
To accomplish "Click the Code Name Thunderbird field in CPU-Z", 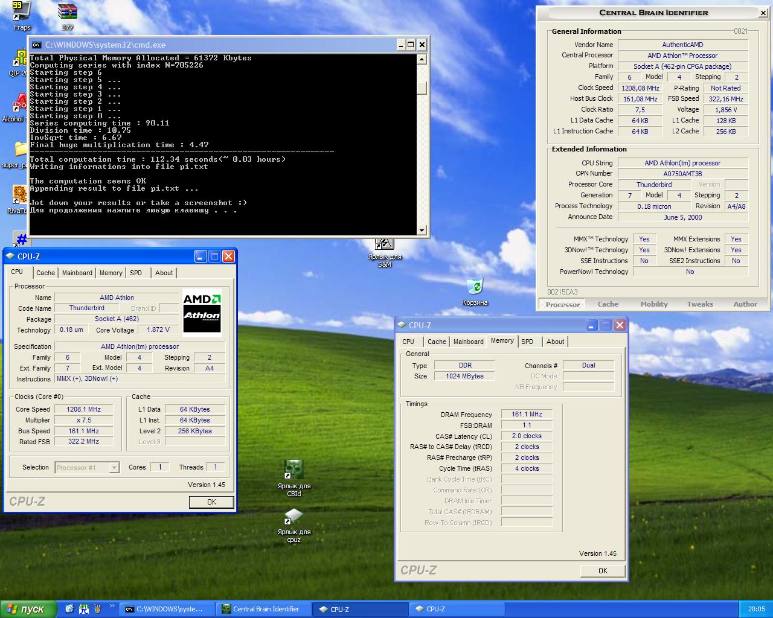I will coord(87,308).
